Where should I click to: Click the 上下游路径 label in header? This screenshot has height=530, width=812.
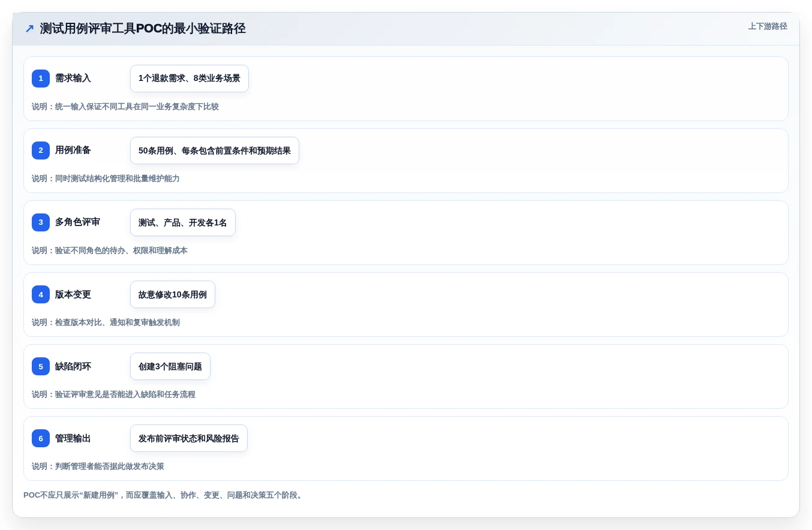[768, 26]
